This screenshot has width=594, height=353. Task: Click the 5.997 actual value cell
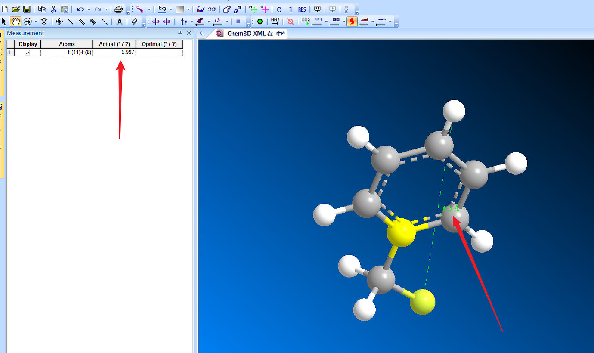pyautogui.click(x=114, y=53)
